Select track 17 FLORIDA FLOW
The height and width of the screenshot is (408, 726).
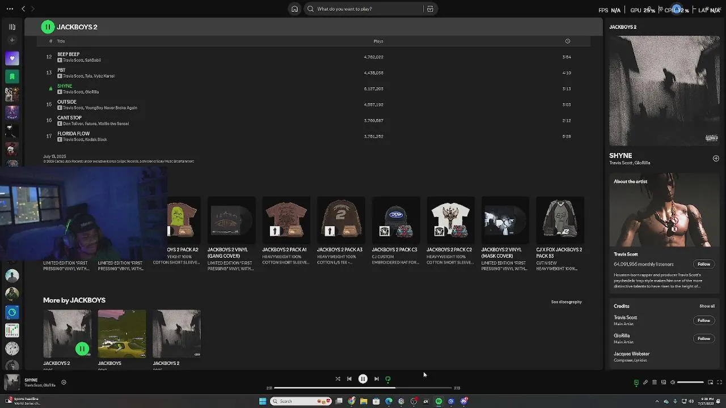[x=313, y=136]
